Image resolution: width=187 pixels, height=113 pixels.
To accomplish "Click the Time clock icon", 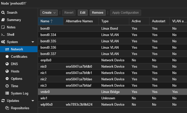I will tap(7, 86).
